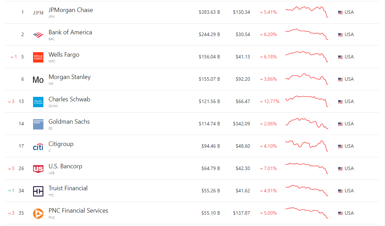This screenshot has height=226, width=385.
Task: Open the JPMorgan Chase company name link
Action: pos(71,10)
